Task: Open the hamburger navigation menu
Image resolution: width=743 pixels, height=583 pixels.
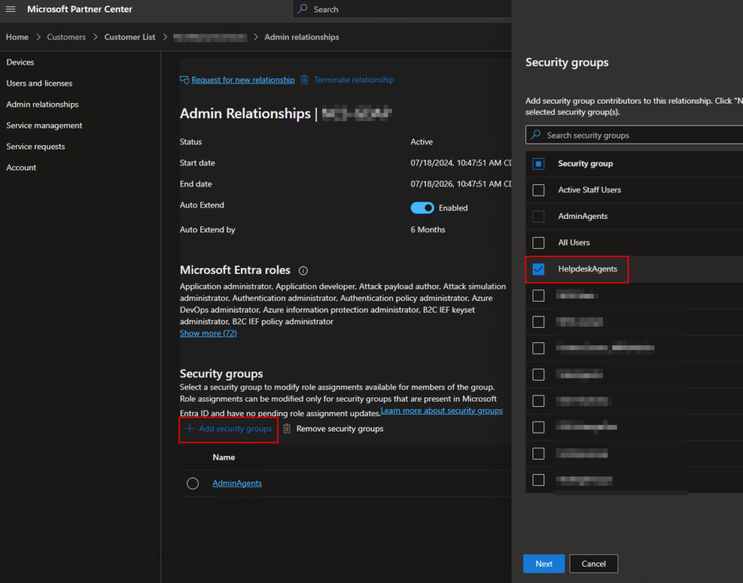Action: (x=11, y=9)
